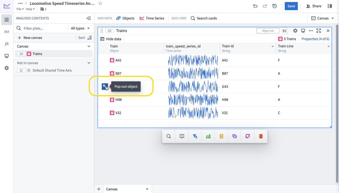Open the settings gear in left sidebar
339x193 pixels.
[7, 68]
